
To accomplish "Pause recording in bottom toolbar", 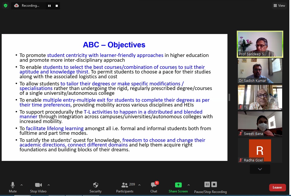I will point(207,184).
